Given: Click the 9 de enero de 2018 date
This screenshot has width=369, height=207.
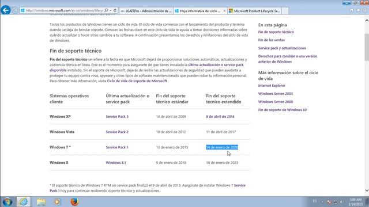Looking at the screenshot, I should [171, 162].
